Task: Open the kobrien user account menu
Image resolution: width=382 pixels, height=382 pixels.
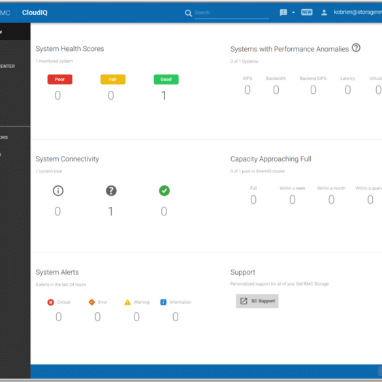Action: (358, 12)
